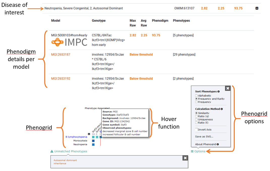The width and height of the screenshot is (270, 171).
Task: Click first Below threshold label for MGI:2653187
Action: (x=141, y=55)
